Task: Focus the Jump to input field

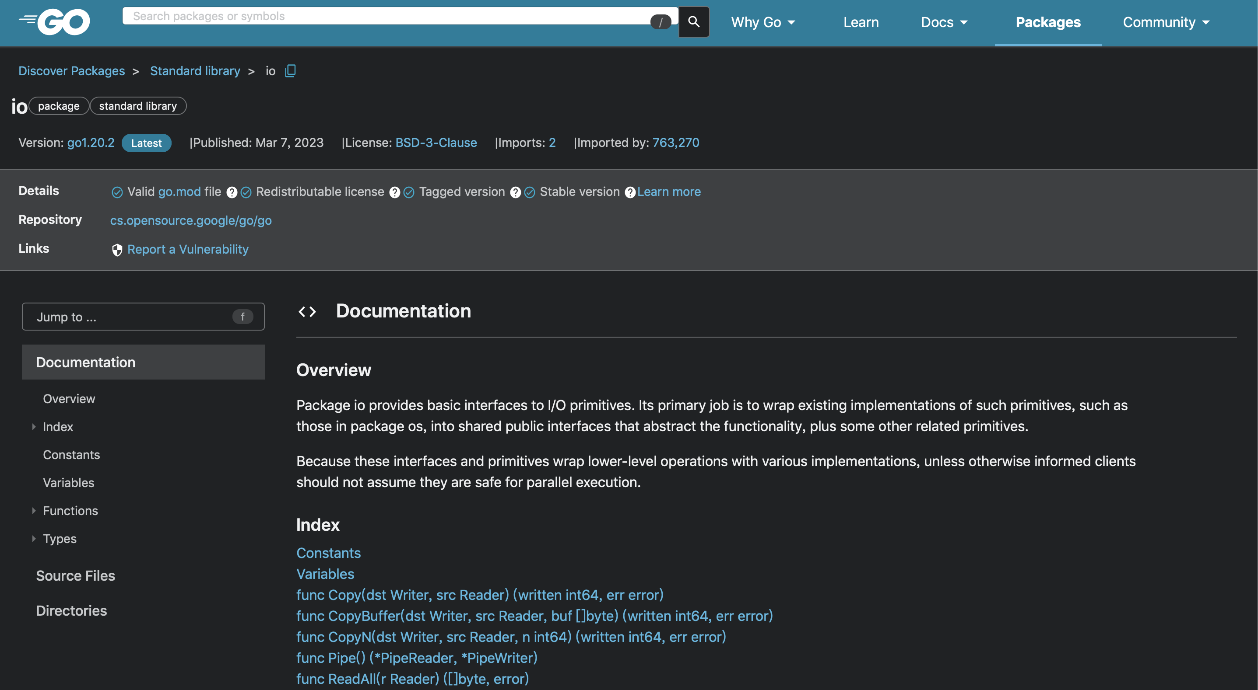Action: click(x=143, y=317)
